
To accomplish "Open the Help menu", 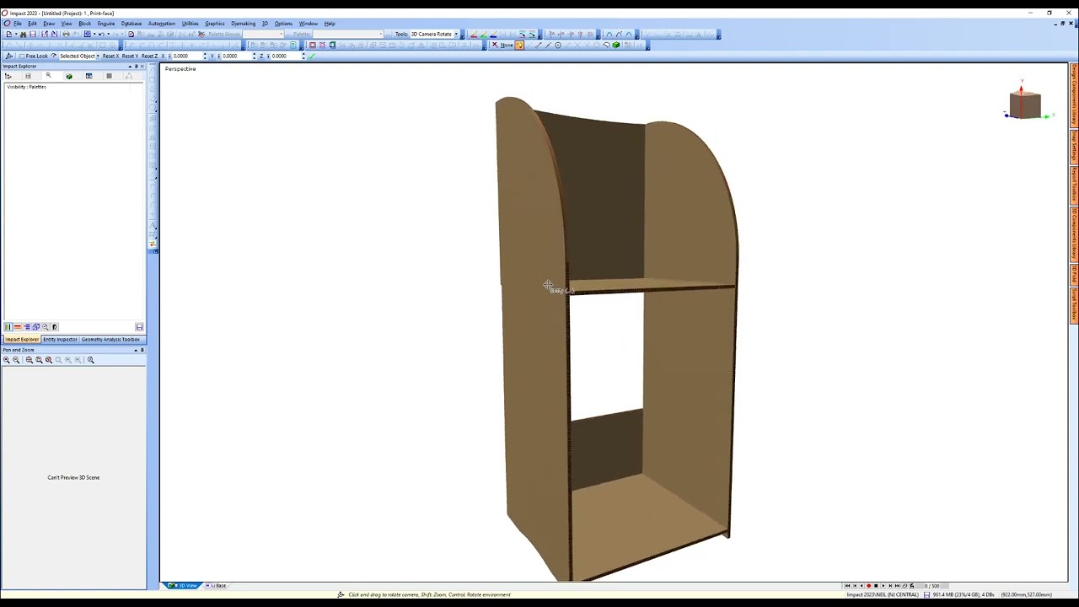I will point(330,24).
